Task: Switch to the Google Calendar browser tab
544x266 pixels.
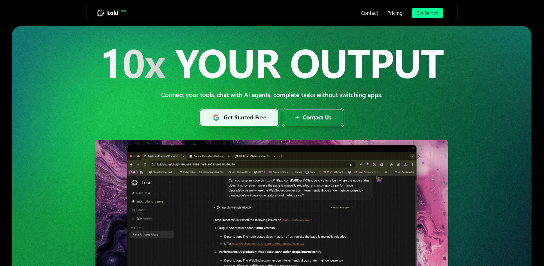Action: 209,156
